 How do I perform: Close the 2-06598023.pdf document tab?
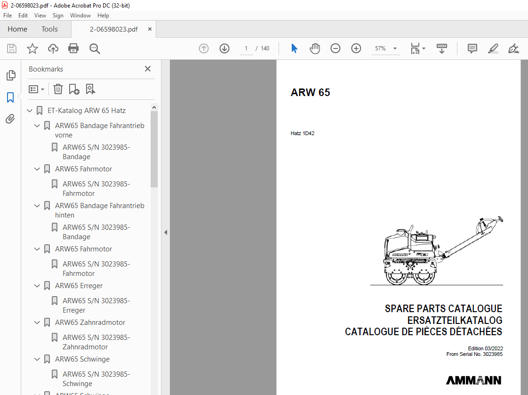[x=150, y=29]
